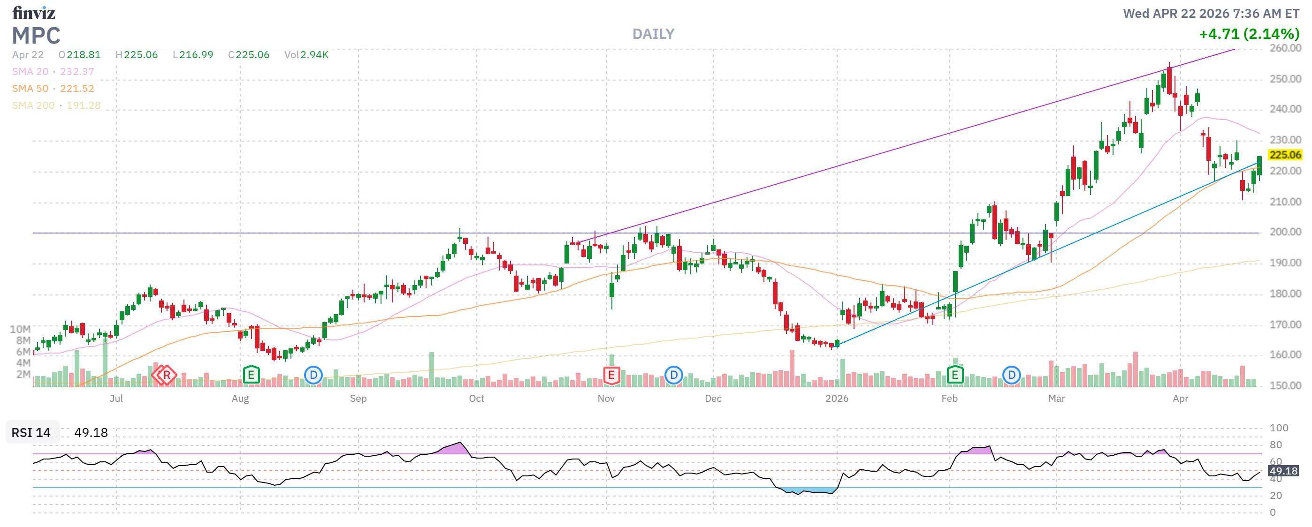This screenshot has width=1312, height=527.
Task: Click the blue D dividend marker in August
Action: pyautogui.click(x=313, y=376)
